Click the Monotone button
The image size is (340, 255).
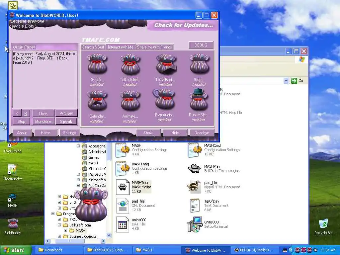tap(43, 122)
